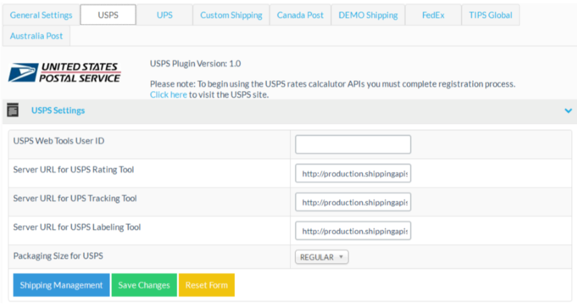Screen dimensions: 577x304
Task: Click the USPS logo image
Action: click(65, 72)
